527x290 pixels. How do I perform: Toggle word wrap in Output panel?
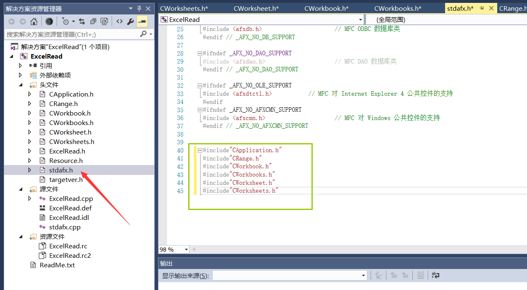click(435, 275)
